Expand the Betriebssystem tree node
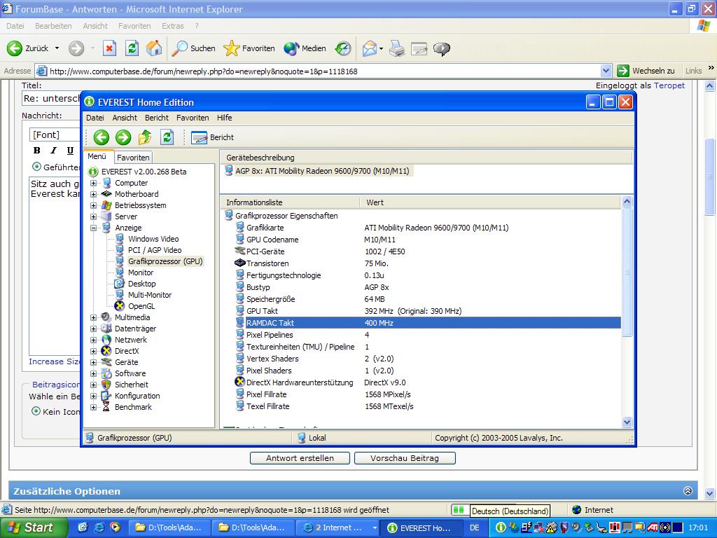Image resolution: width=717 pixels, height=538 pixels. click(x=93, y=205)
